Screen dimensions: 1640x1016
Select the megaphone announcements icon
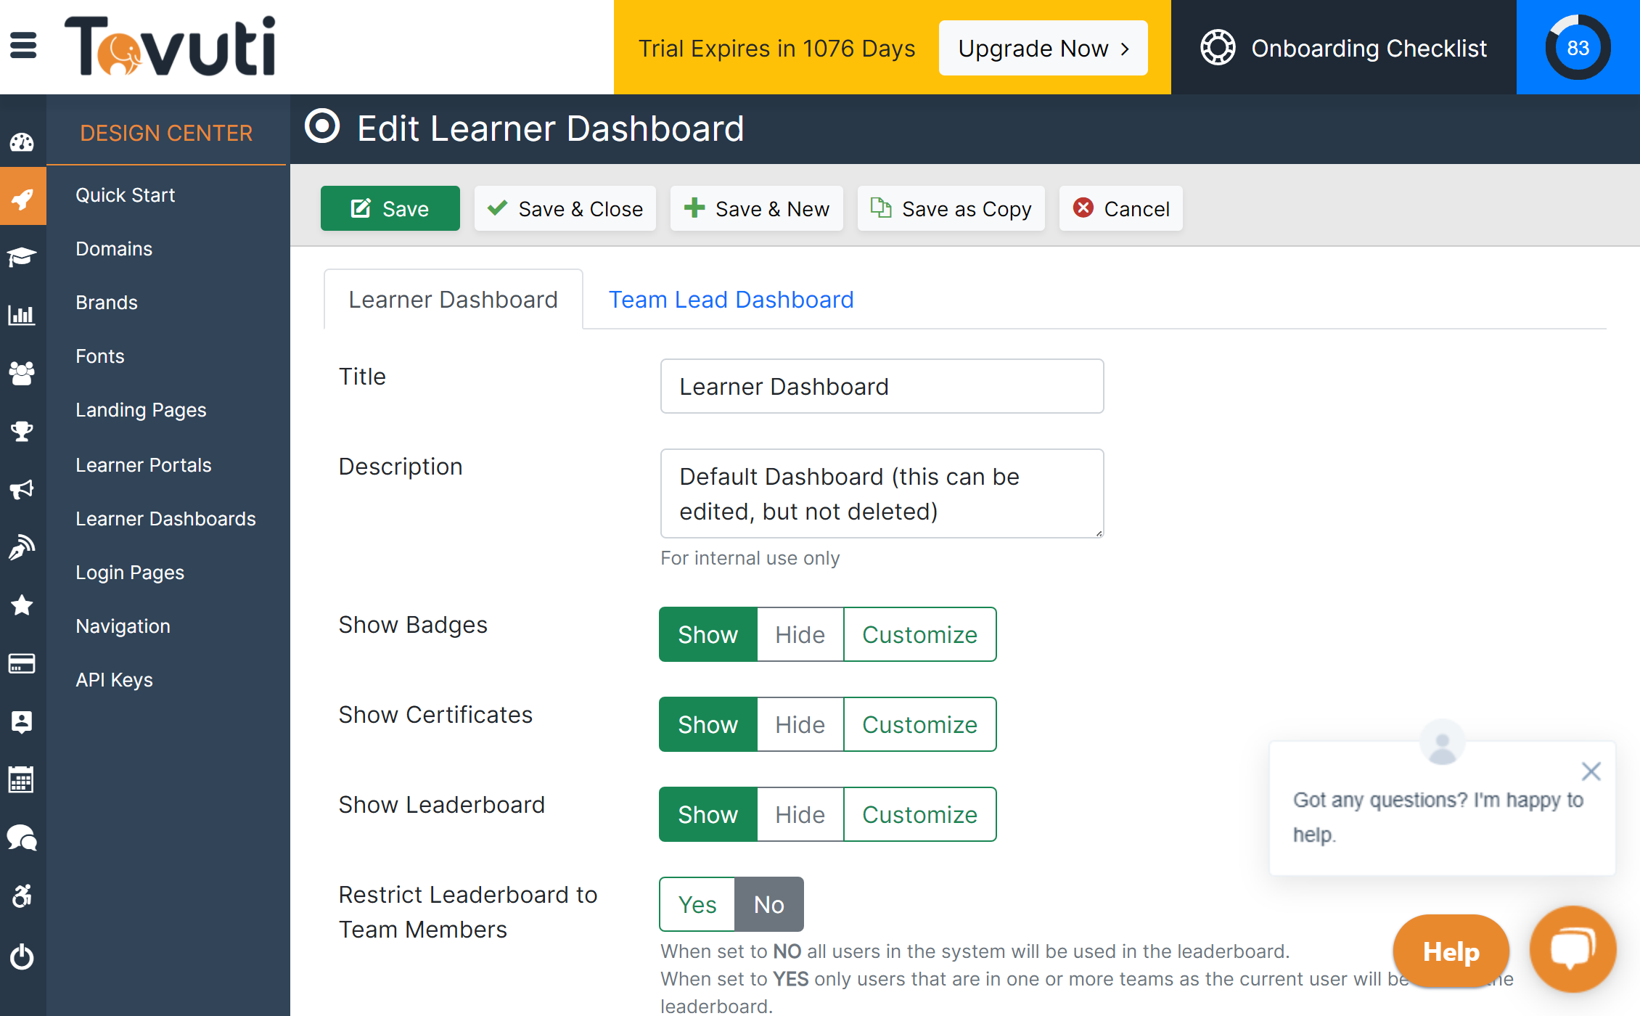point(22,489)
